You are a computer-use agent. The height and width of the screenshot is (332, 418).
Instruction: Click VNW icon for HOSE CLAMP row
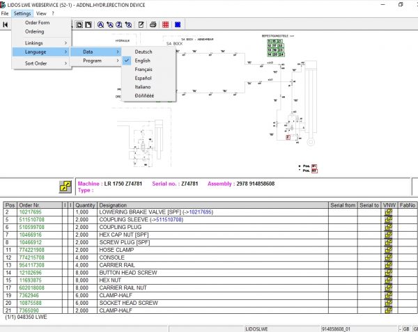pyautogui.click(x=389, y=250)
